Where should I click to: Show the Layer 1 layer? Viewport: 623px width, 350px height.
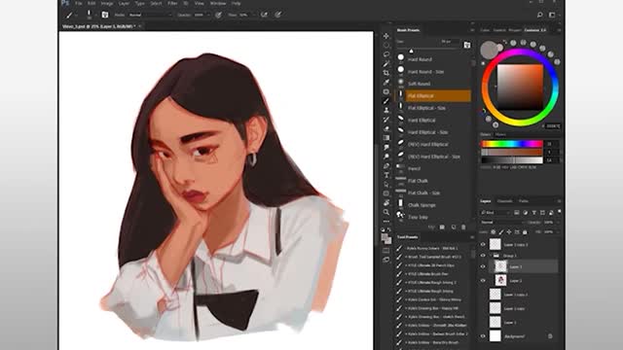tap(483, 322)
